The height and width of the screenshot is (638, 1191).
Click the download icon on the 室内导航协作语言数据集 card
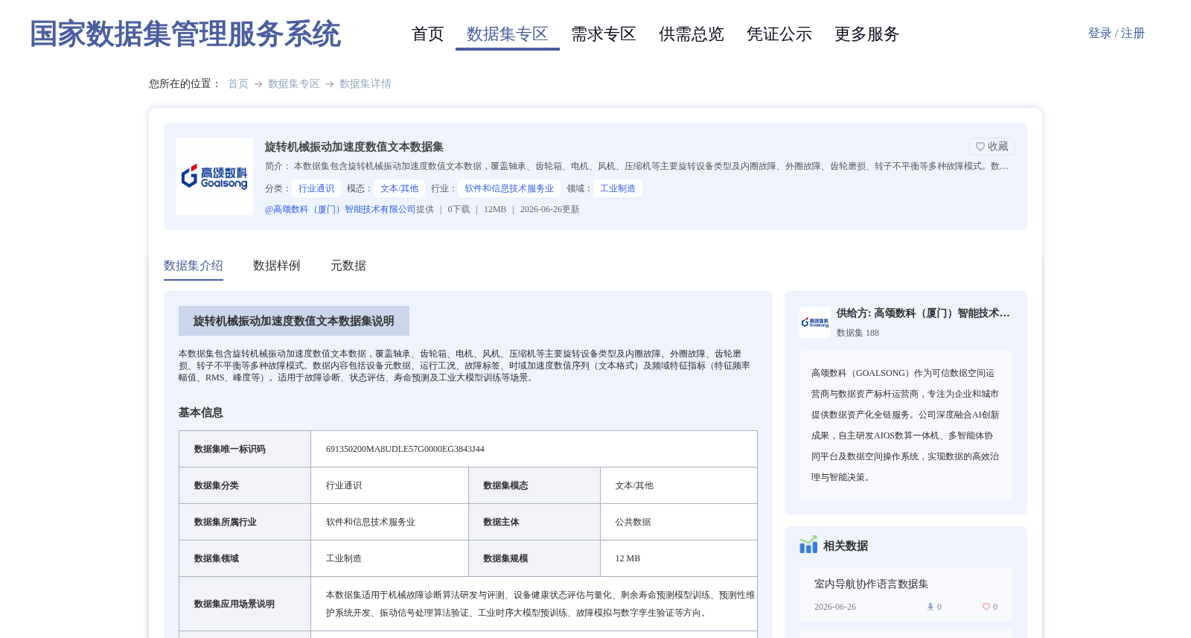(930, 607)
